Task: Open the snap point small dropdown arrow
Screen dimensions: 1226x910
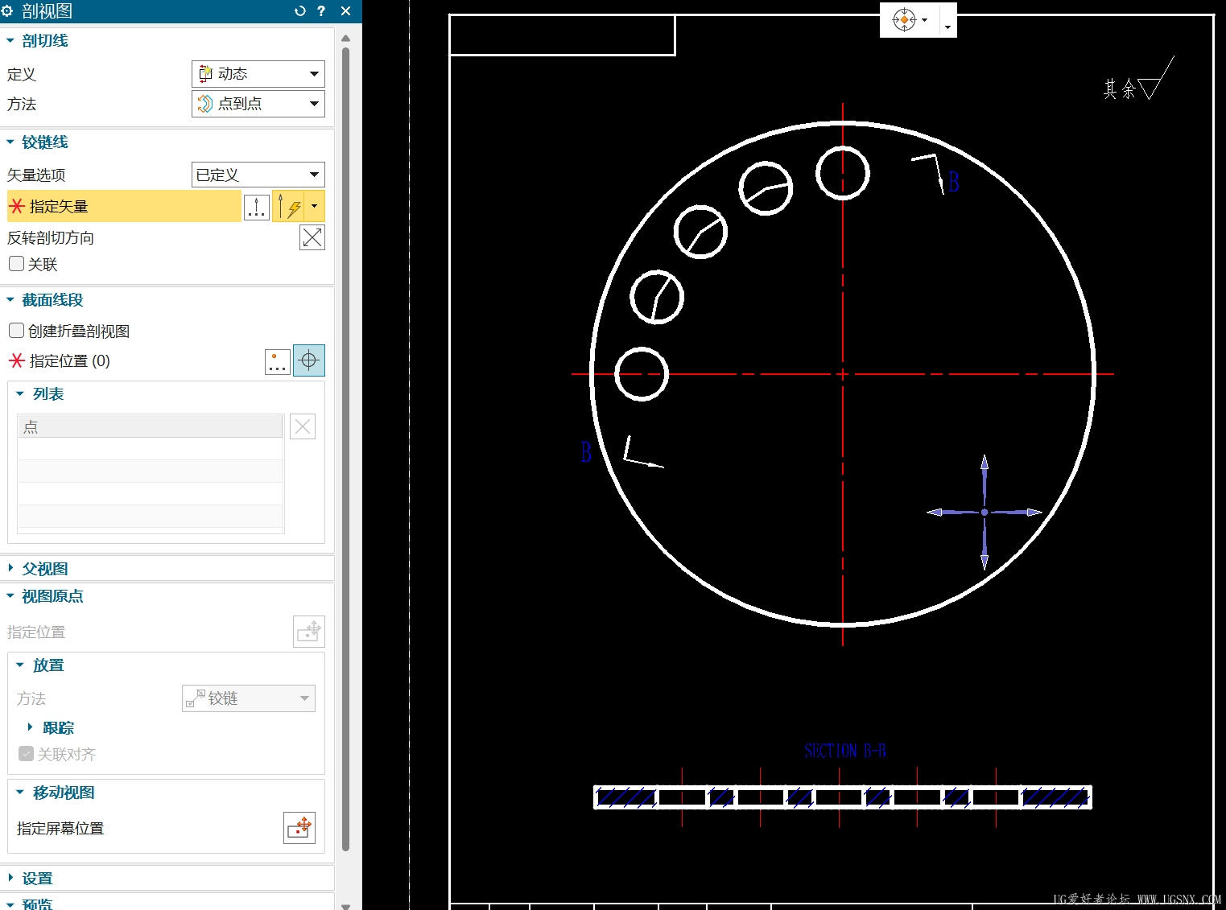Action: tap(925, 20)
